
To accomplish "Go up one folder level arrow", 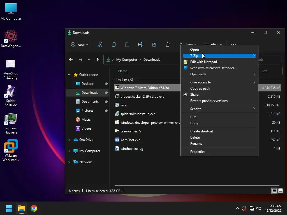I will click(x=97, y=60).
